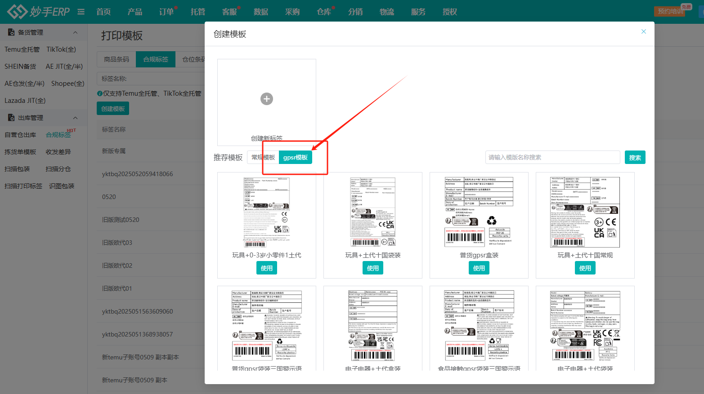Select the 合规标签 tab

click(x=156, y=59)
